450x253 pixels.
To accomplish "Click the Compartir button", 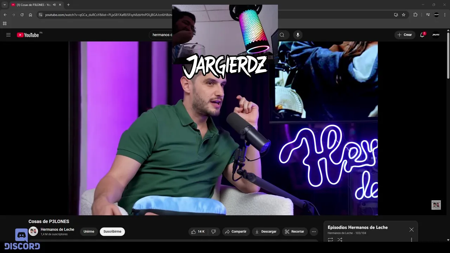I will point(236,232).
